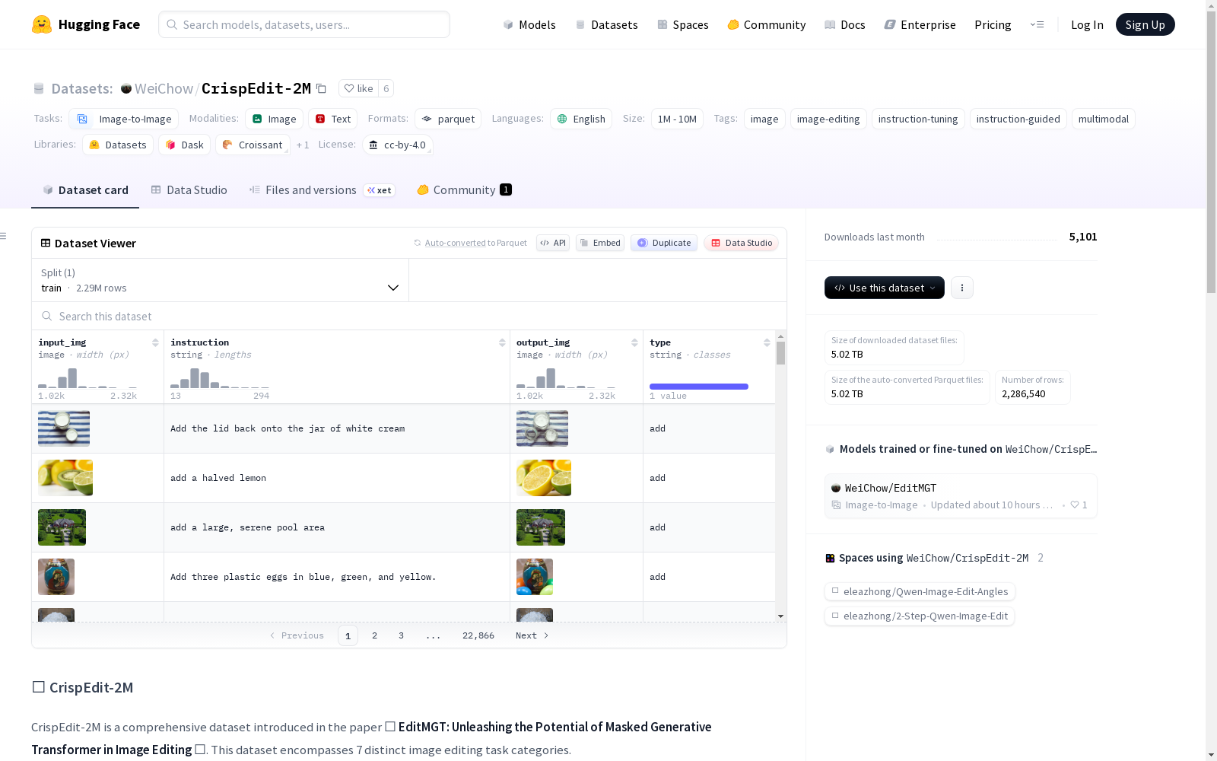
Task: Sort by the output_img column
Action: 634,342
